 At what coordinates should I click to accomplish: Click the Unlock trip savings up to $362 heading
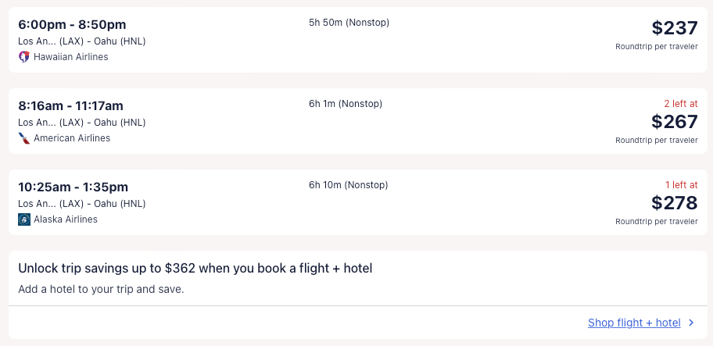click(x=195, y=269)
